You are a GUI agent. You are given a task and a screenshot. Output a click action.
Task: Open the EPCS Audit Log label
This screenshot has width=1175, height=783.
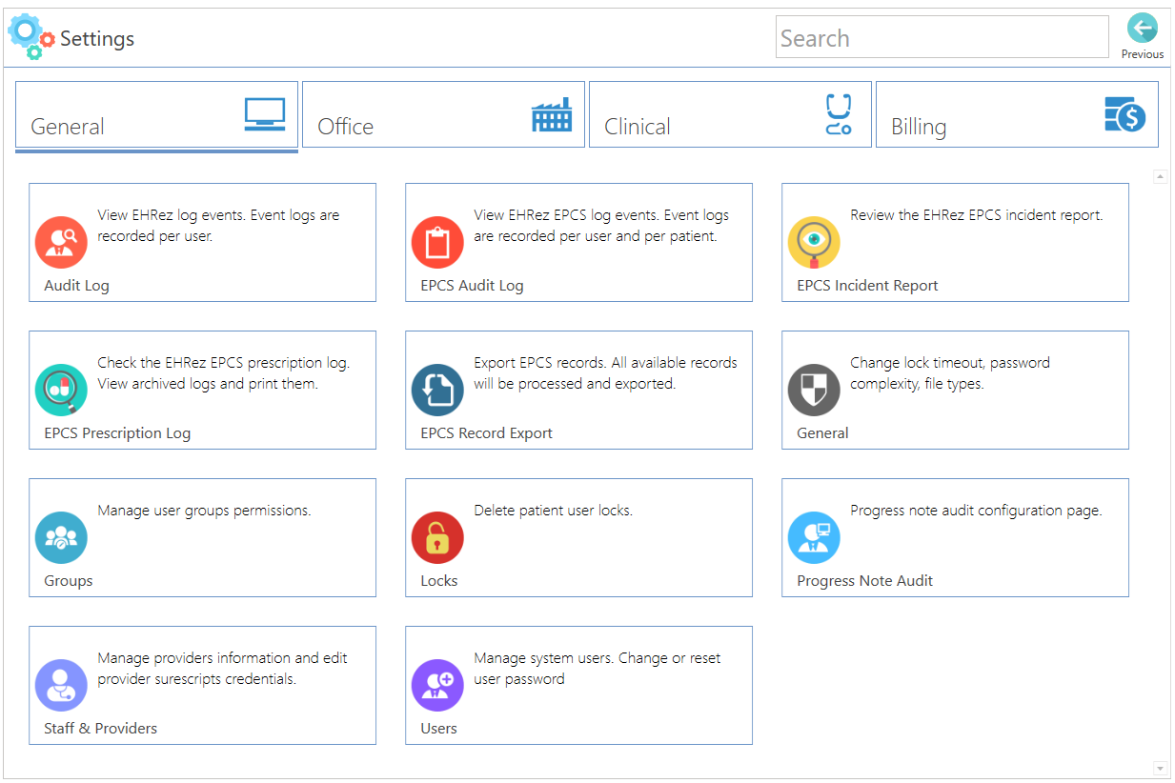pos(472,286)
